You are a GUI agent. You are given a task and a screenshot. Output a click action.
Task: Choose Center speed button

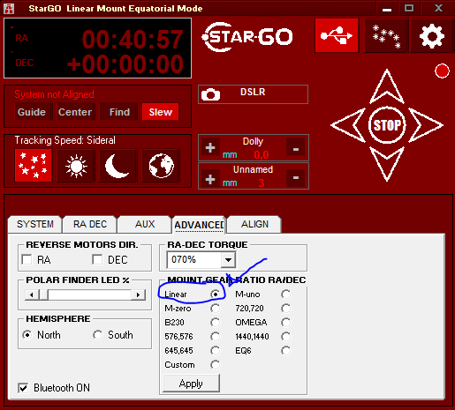tap(75, 112)
